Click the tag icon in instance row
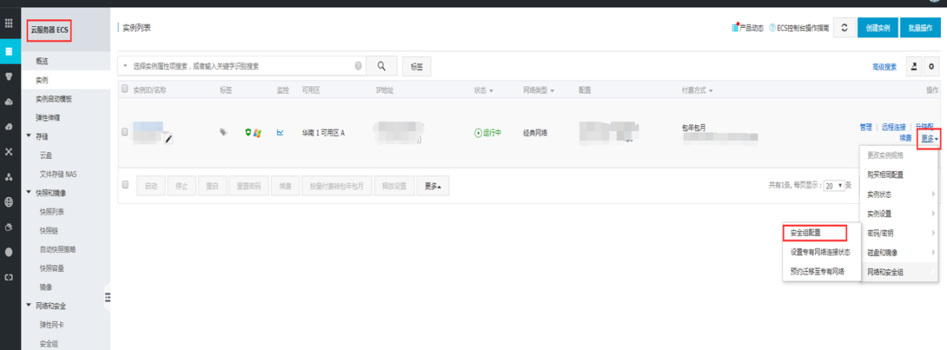Screen dimensions: 947x350 223,133
